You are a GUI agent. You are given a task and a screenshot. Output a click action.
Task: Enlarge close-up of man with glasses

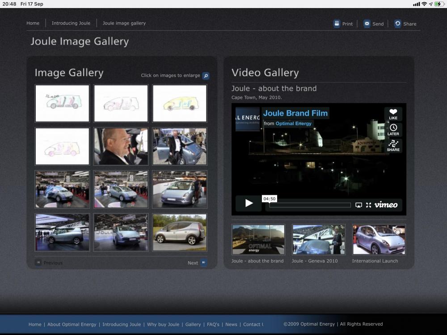[x=121, y=147]
